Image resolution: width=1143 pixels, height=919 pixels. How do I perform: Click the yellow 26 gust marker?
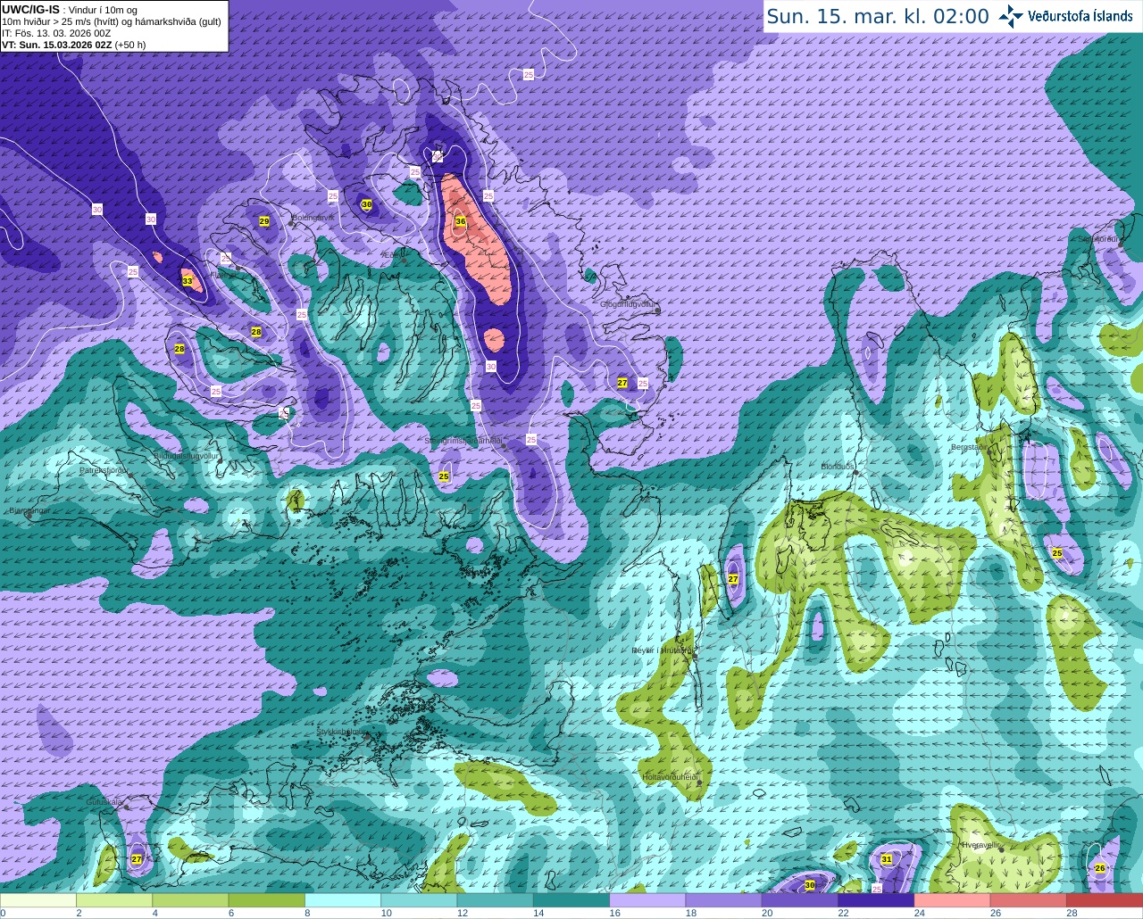tap(1100, 868)
